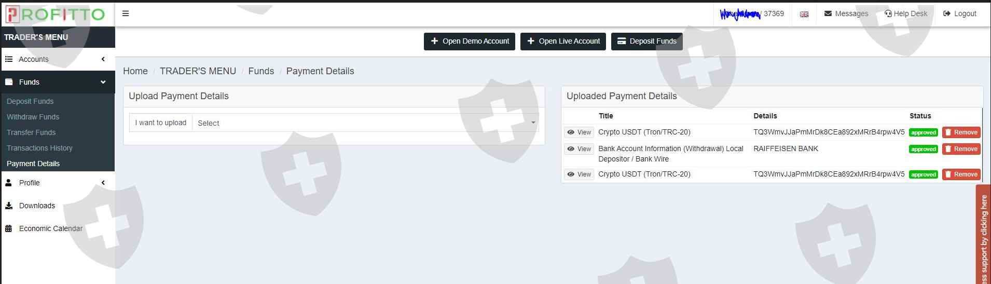
Task: Click approved status of RAIFFEISEN BANK row
Action: 924,149
